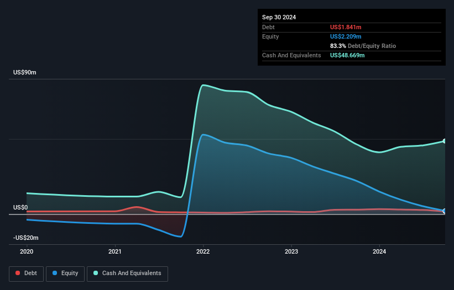Click the -US$20m y-axis label

pos(26,238)
